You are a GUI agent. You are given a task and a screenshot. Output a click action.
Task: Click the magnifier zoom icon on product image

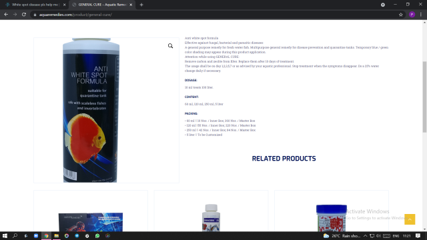point(171,46)
